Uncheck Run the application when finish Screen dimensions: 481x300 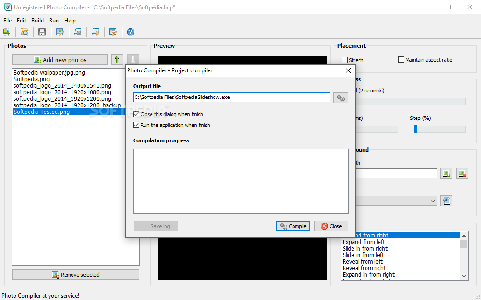(x=136, y=125)
